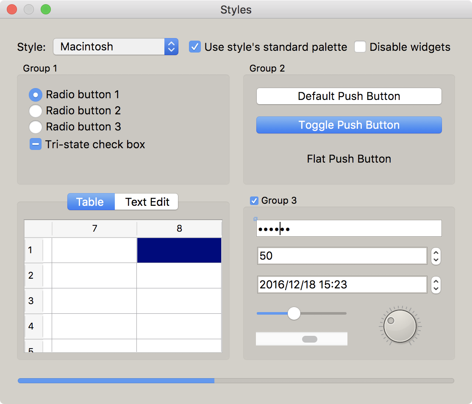This screenshot has height=404, width=472.
Task: Select Radio button 2
Action: click(36, 111)
